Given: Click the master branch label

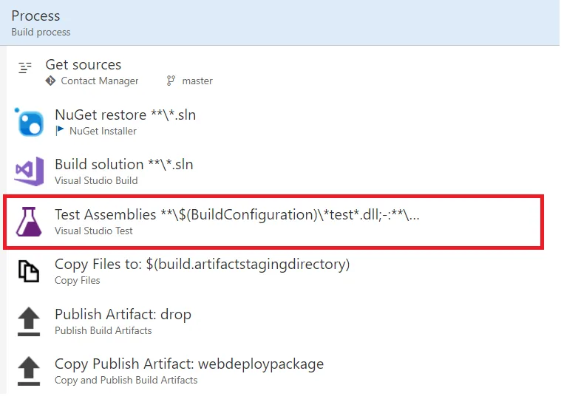Looking at the screenshot, I should (197, 81).
